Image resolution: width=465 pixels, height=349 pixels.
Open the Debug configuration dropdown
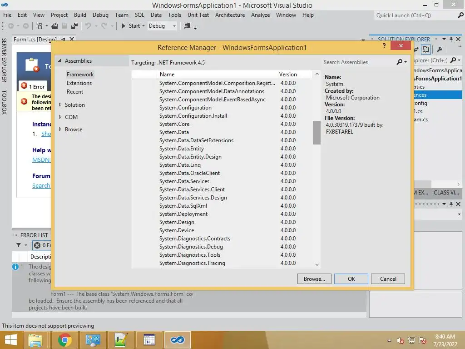click(174, 26)
